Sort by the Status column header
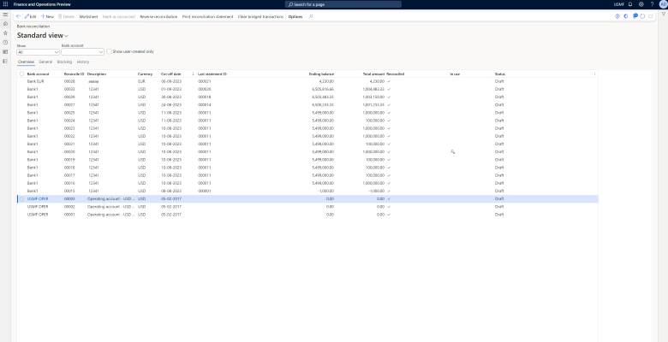This screenshot has height=342, width=668. pos(500,74)
